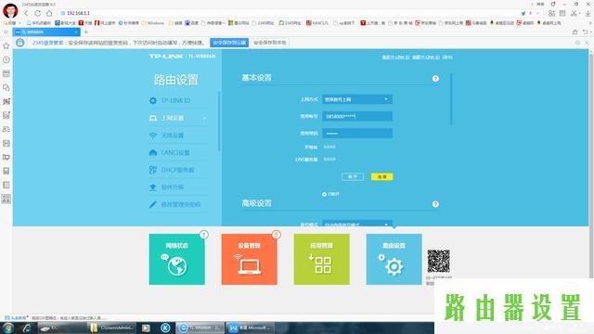This screenshot has width=594, height=334.
Task: Click the yellow connect button
Action: pyautogui.click(x=381, y=177)
